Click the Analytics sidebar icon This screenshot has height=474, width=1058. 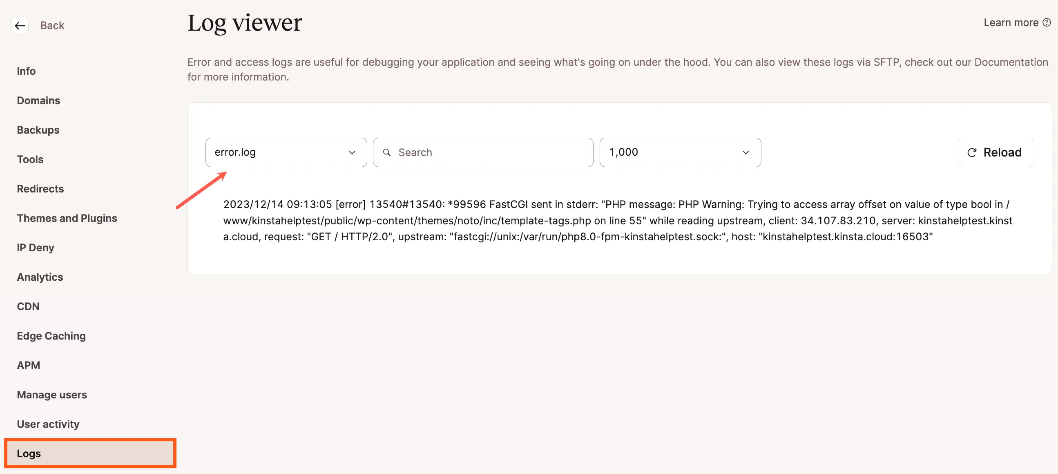tap(39, 277)
